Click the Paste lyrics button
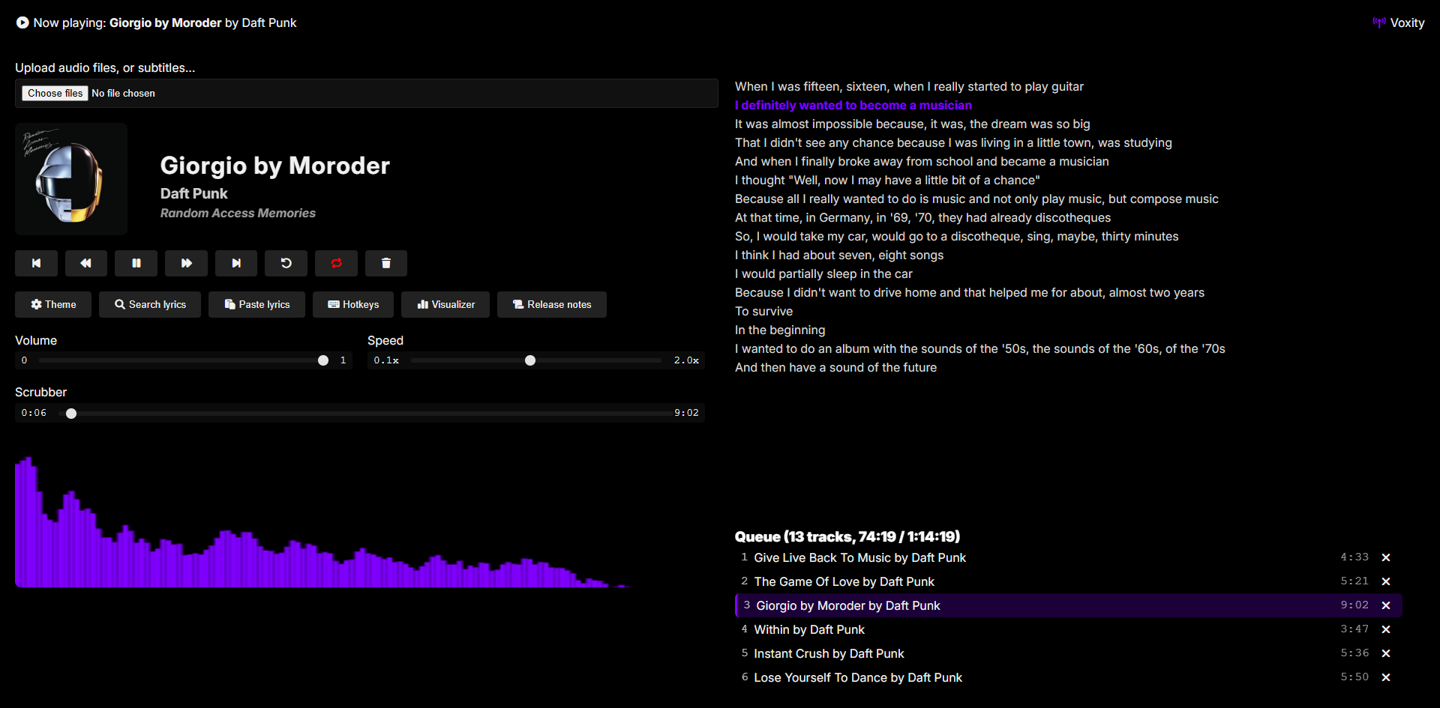1440x708 pixels. pos(256,304)
